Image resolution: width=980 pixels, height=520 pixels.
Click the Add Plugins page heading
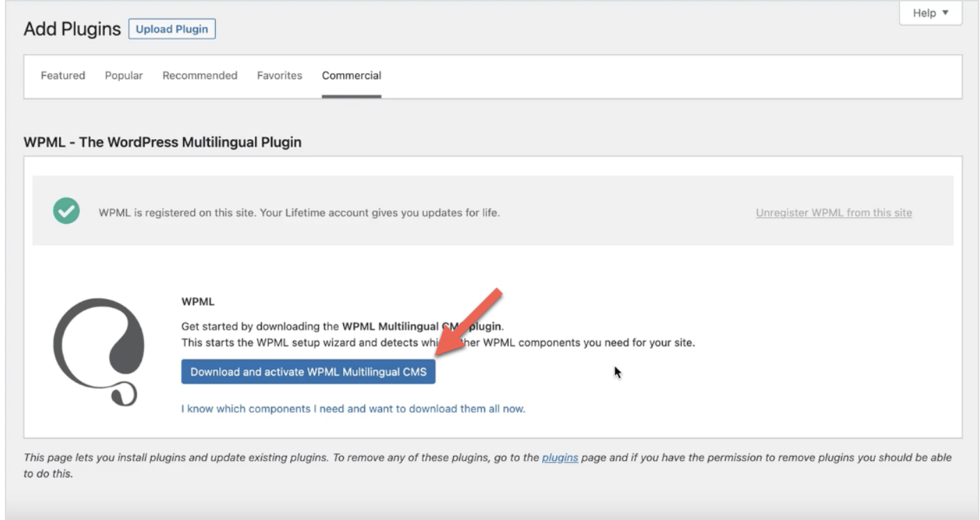[x=72, y=29]
